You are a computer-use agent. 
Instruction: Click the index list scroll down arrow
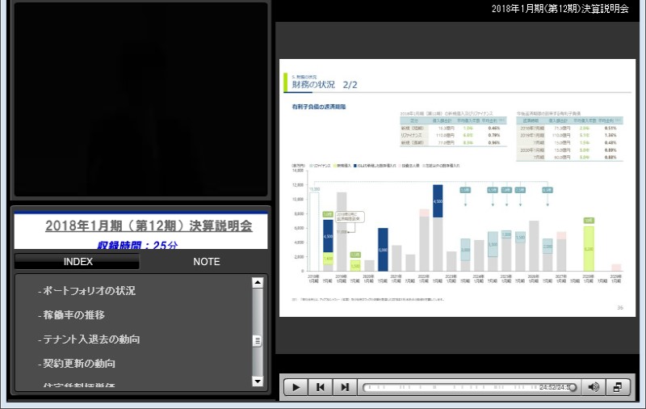tap(258, 381)
